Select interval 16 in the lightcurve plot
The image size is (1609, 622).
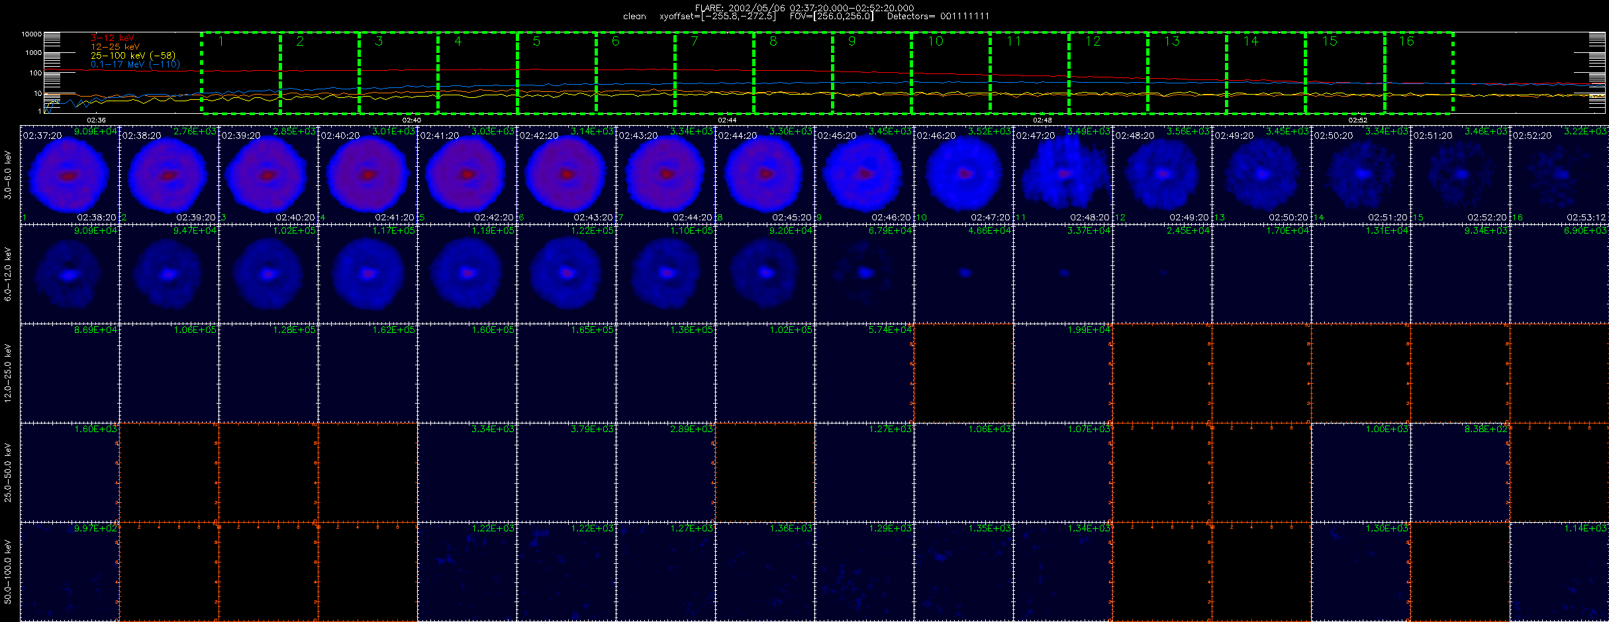[x=1419, y=73]
